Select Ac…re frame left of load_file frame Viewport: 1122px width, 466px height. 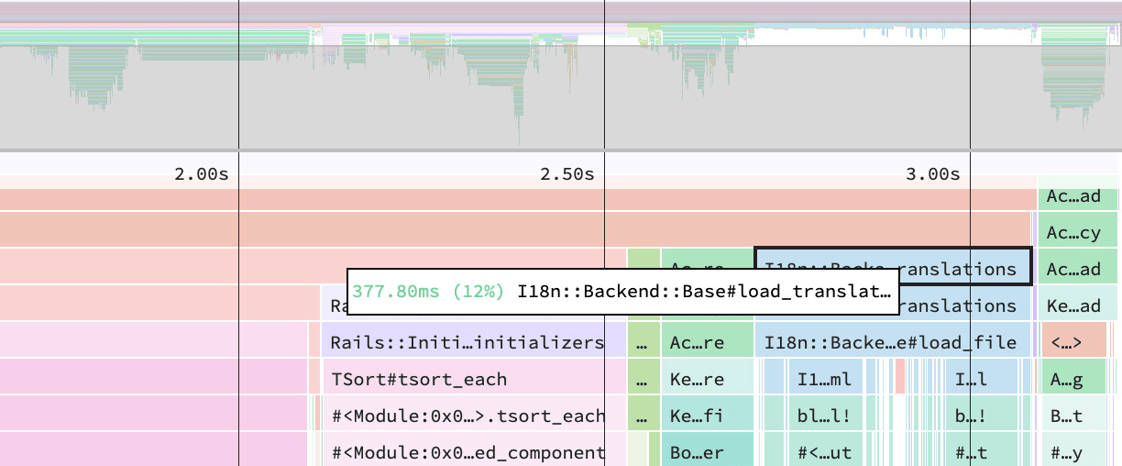coord(707,340)
